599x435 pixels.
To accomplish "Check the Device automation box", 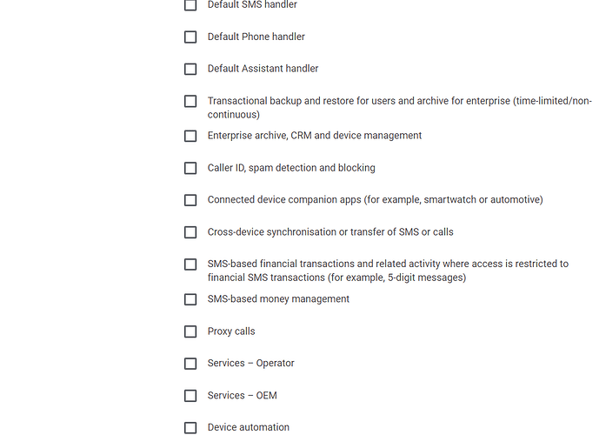I will point(190,428).
